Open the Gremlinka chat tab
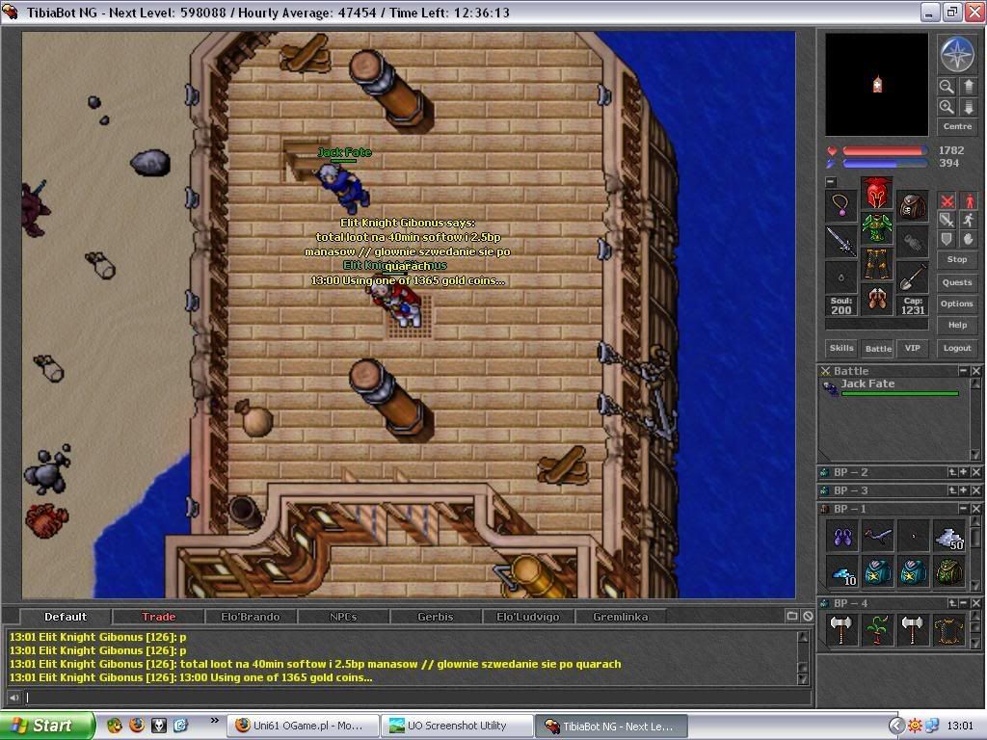Viewport: 987px width, 740px height. click(x=620, y=617)
